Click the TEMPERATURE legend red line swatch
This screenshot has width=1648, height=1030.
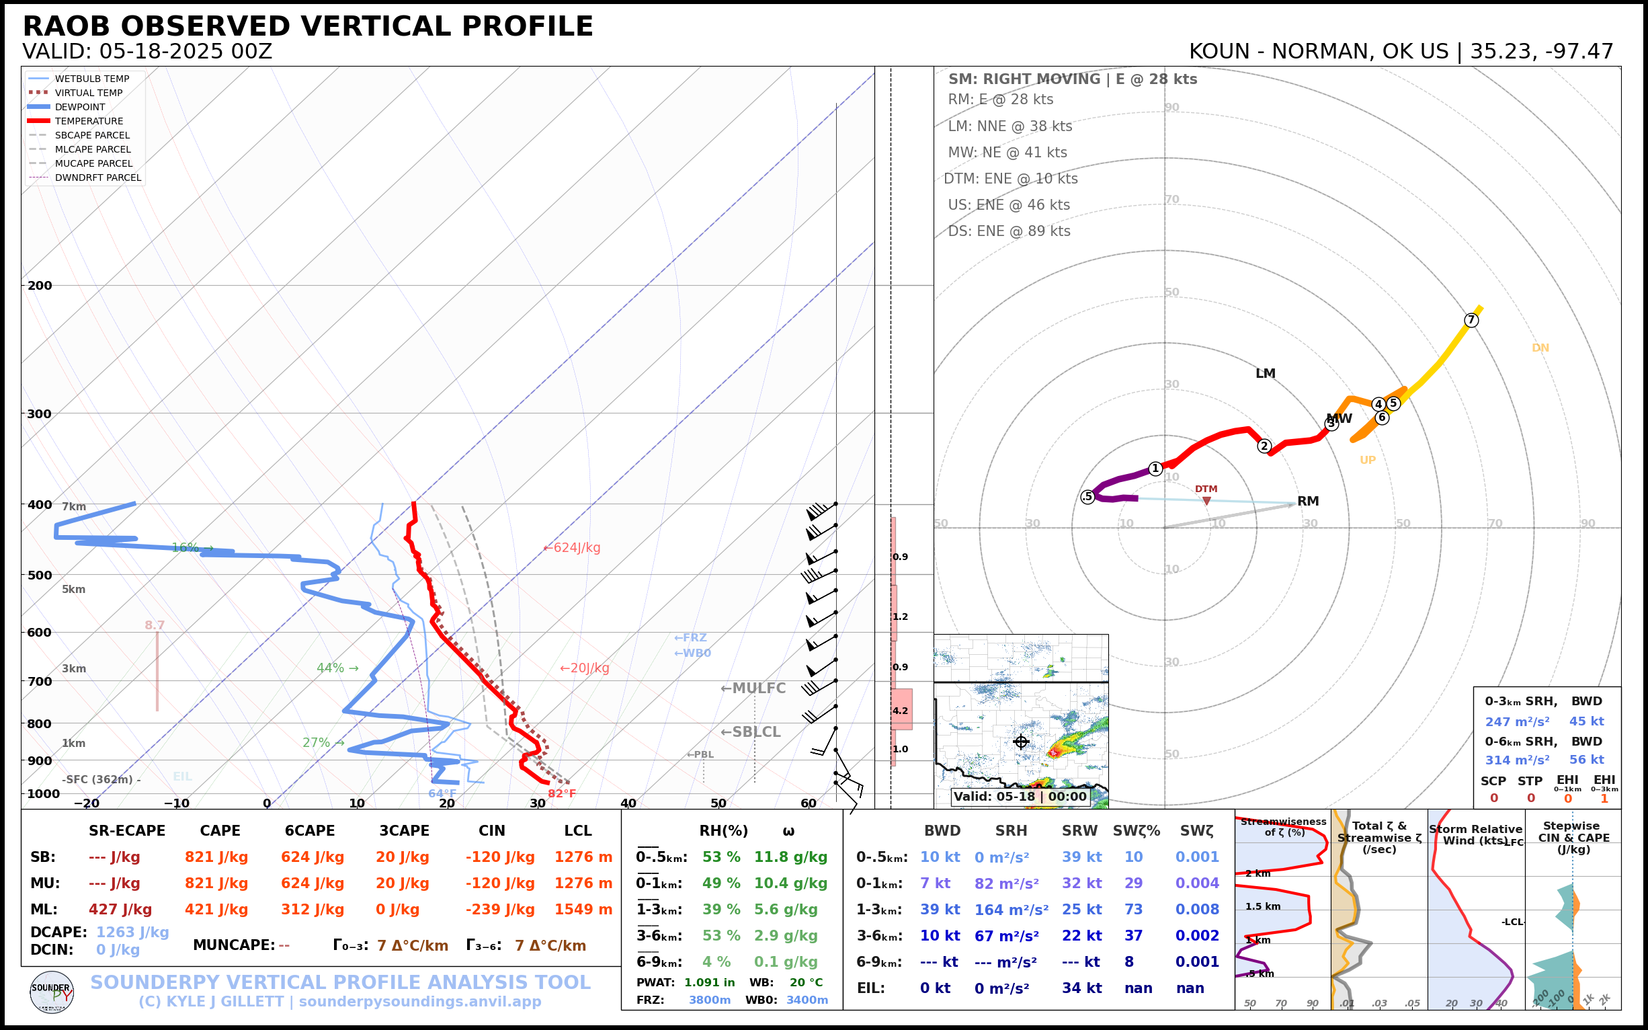pyautogui.click(x=39, y=121)
